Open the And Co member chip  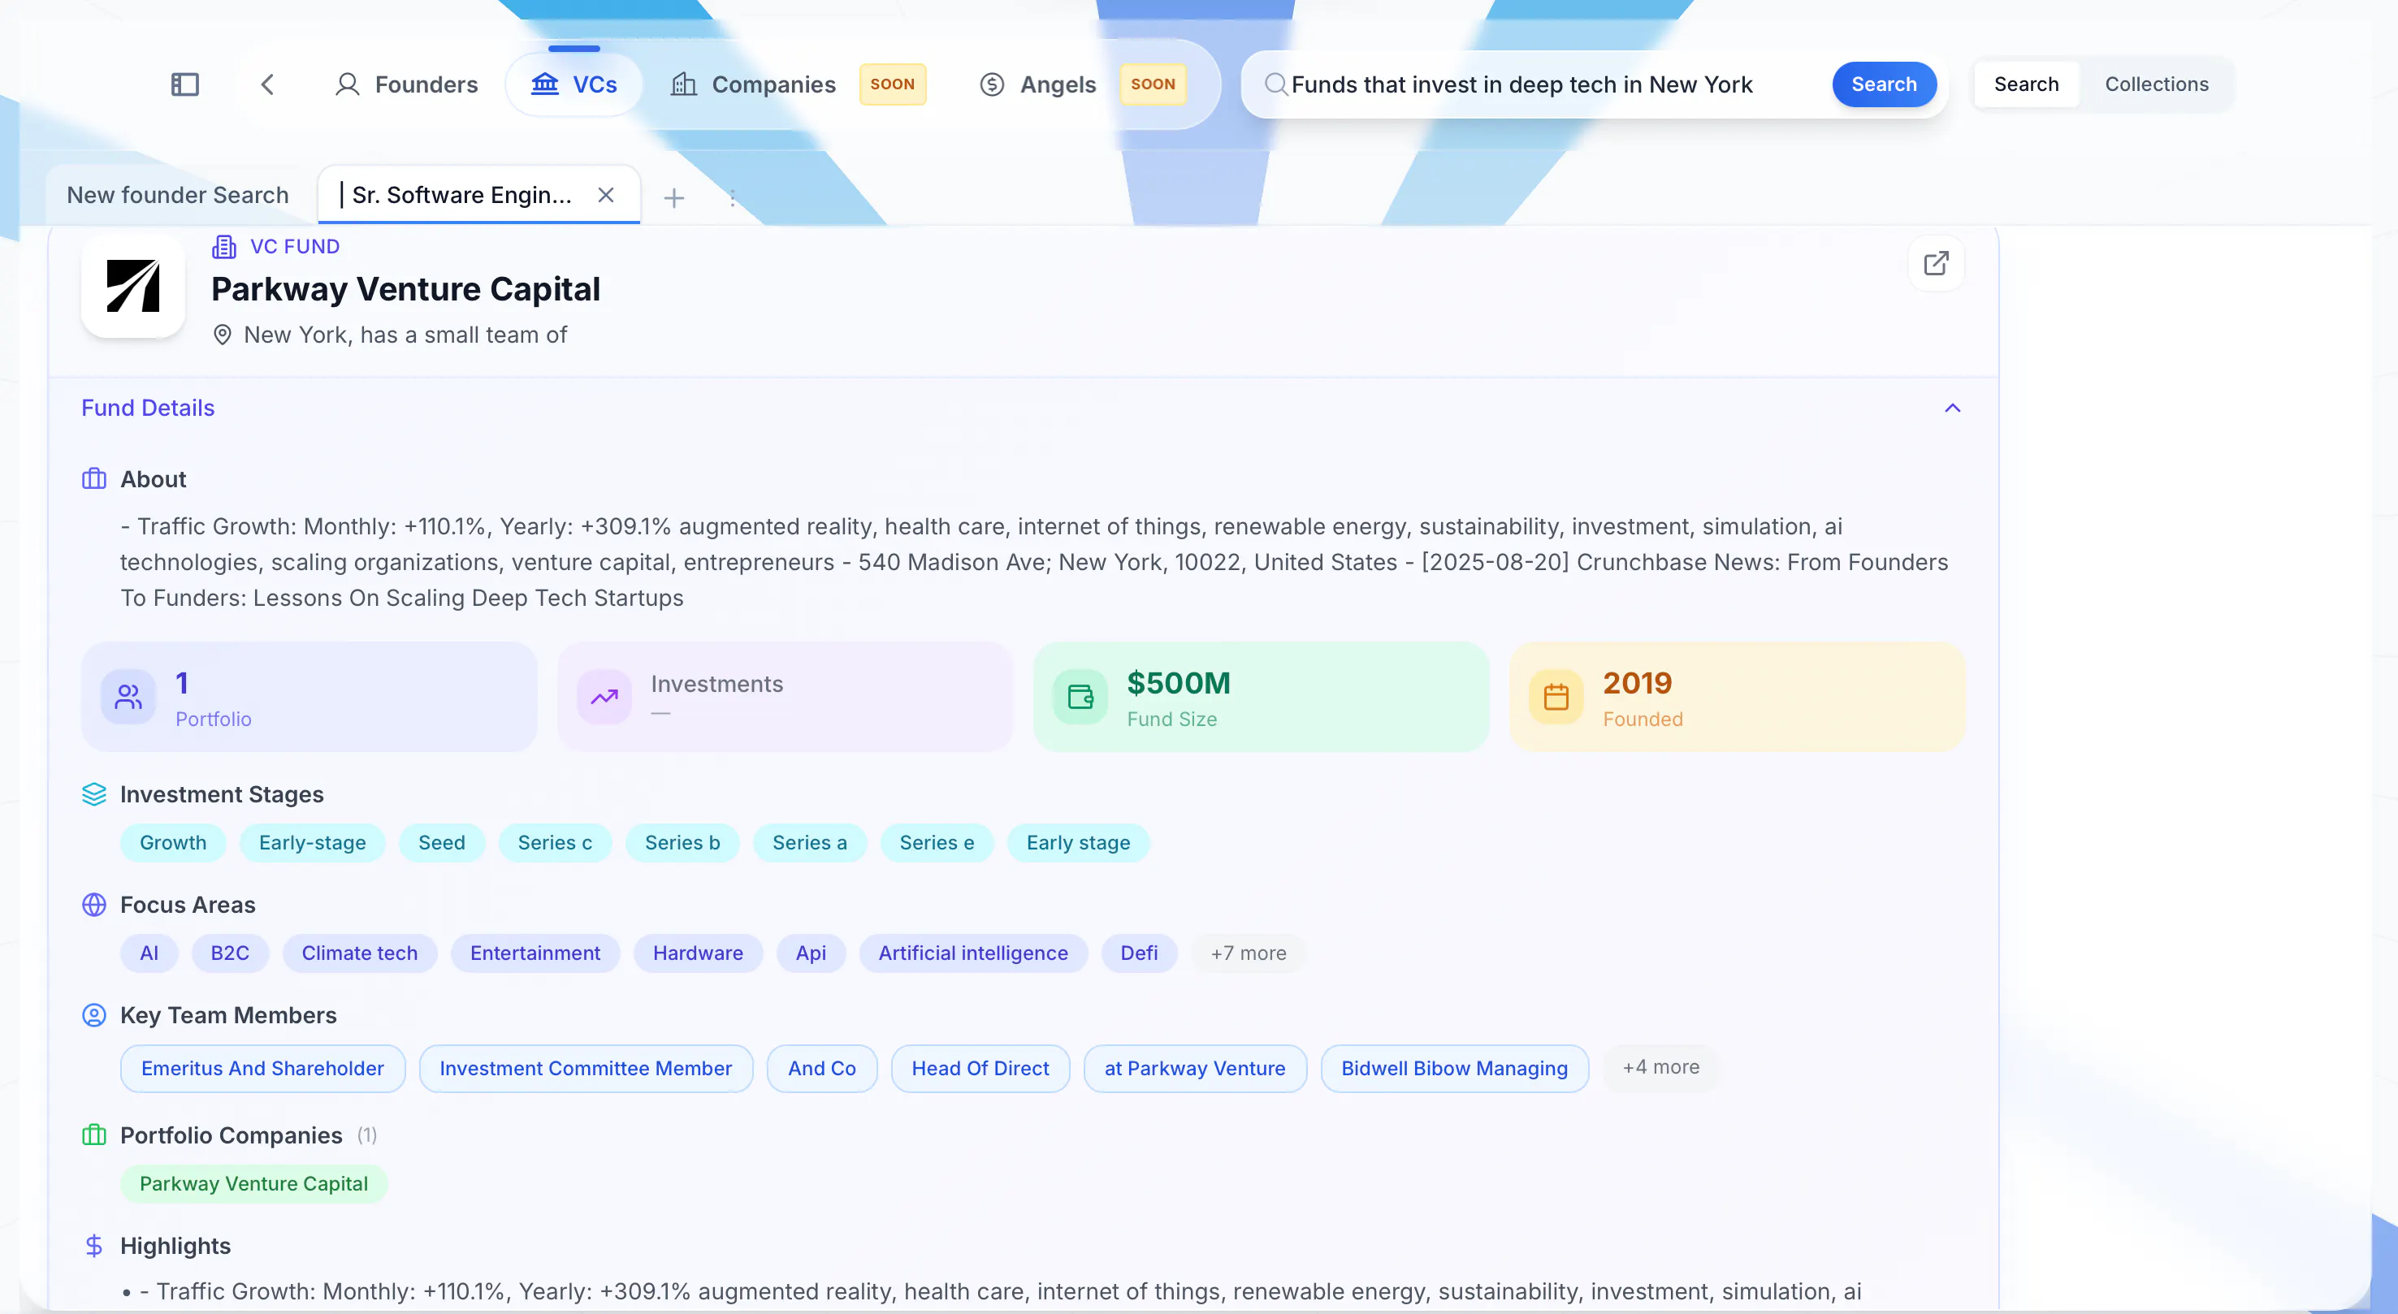[822, 1070]
